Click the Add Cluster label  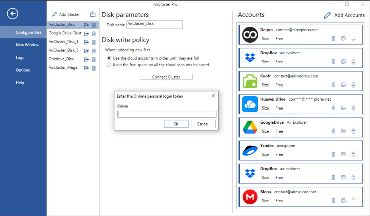click(69, 14)
